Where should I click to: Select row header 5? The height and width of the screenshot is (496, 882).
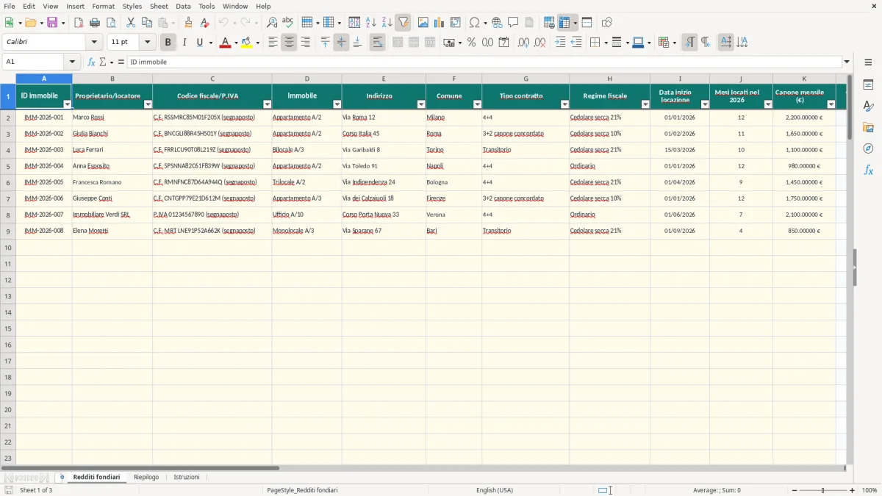8,166
